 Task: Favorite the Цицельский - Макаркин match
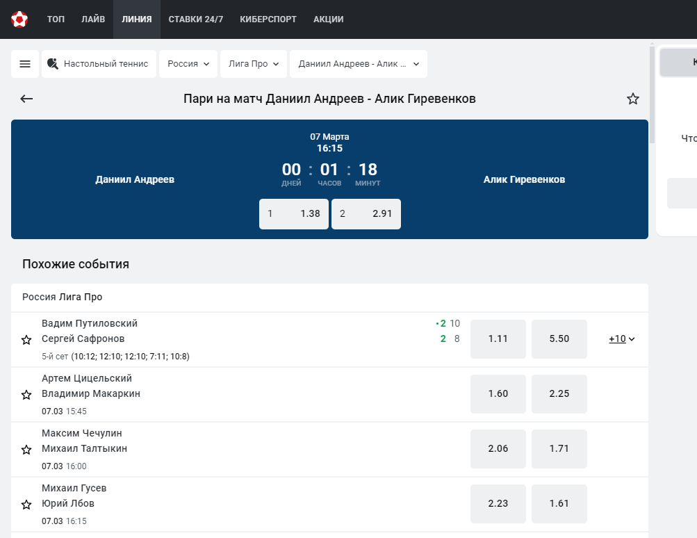[x=26, y=395]
